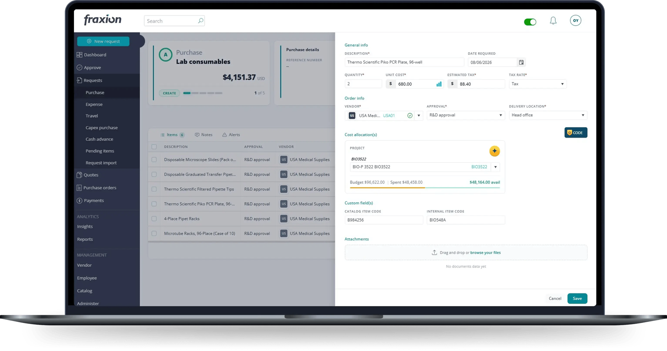This screenshot has height=351, width=667.
Task: Switch to the Notes tab
Action: [x=204, y=135]
